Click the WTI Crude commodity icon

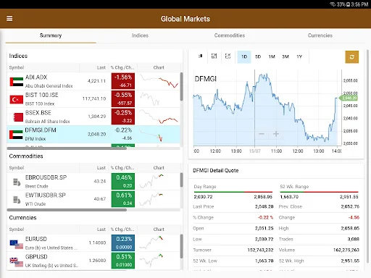point(17,200)
